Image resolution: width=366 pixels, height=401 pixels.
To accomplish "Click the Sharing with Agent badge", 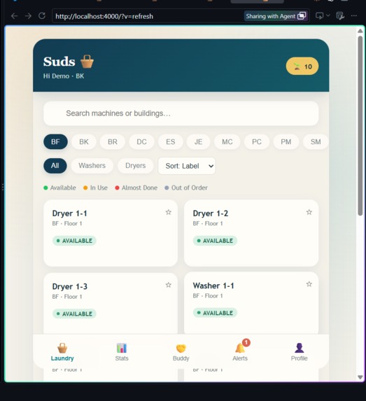I will coord(276,16).
